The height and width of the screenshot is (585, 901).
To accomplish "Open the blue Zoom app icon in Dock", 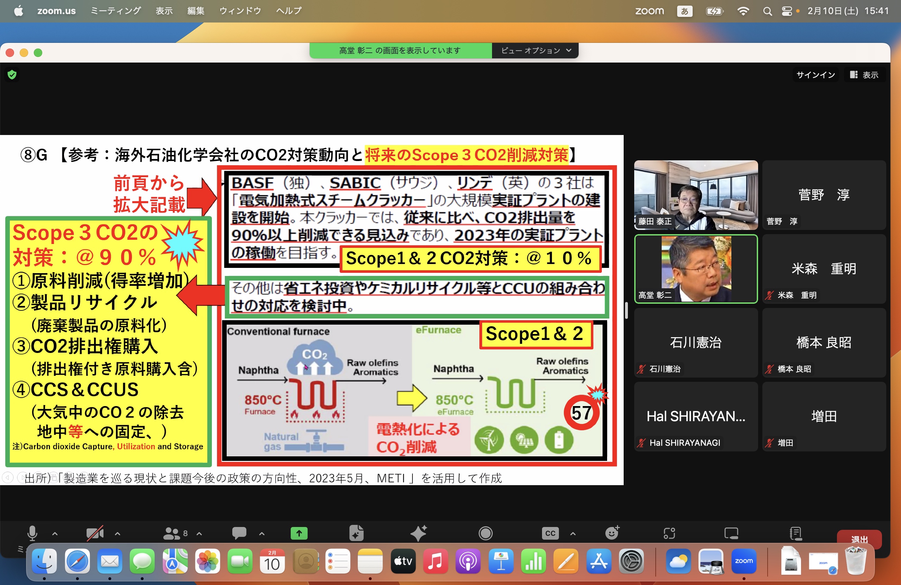I will pyautogui.click(x=744, y=561).
